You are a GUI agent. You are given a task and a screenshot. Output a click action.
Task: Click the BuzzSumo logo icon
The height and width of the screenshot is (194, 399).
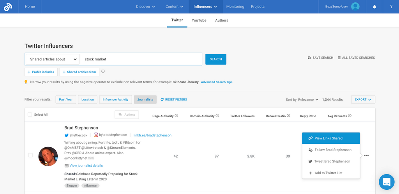click(x=8, y=7)
